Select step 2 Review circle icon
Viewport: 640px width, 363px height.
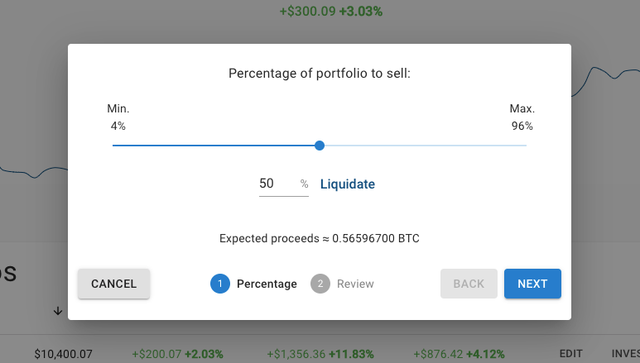(x=320, y=284)
